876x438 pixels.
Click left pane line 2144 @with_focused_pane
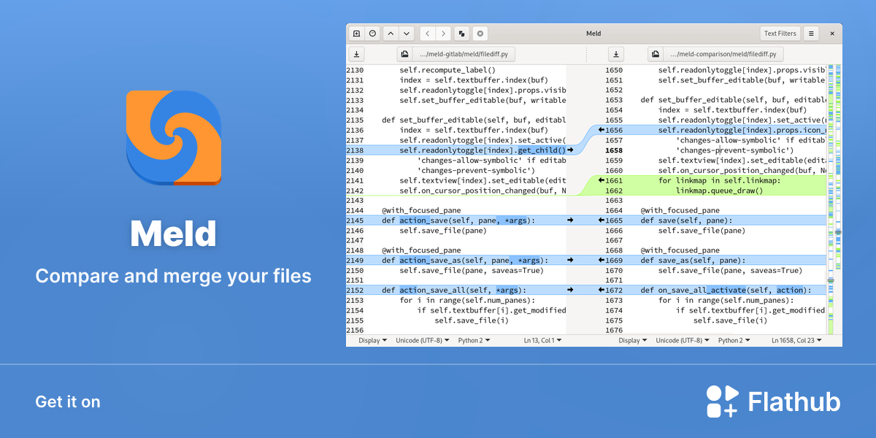(421, 210)
